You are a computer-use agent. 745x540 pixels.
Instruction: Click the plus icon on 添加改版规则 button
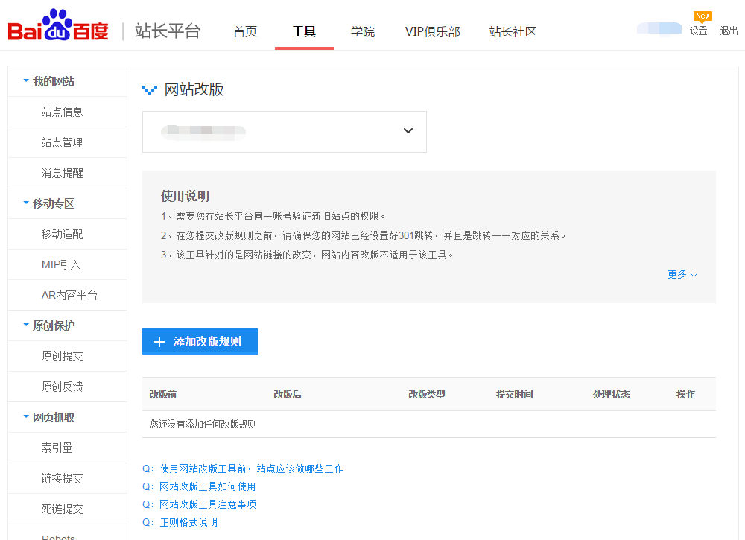(x=158, y=341)
